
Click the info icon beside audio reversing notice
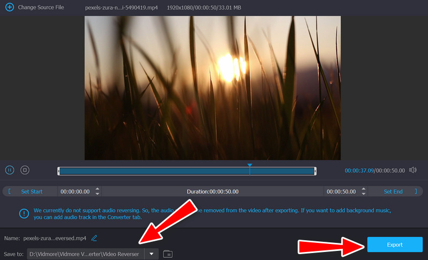[24, 213]
